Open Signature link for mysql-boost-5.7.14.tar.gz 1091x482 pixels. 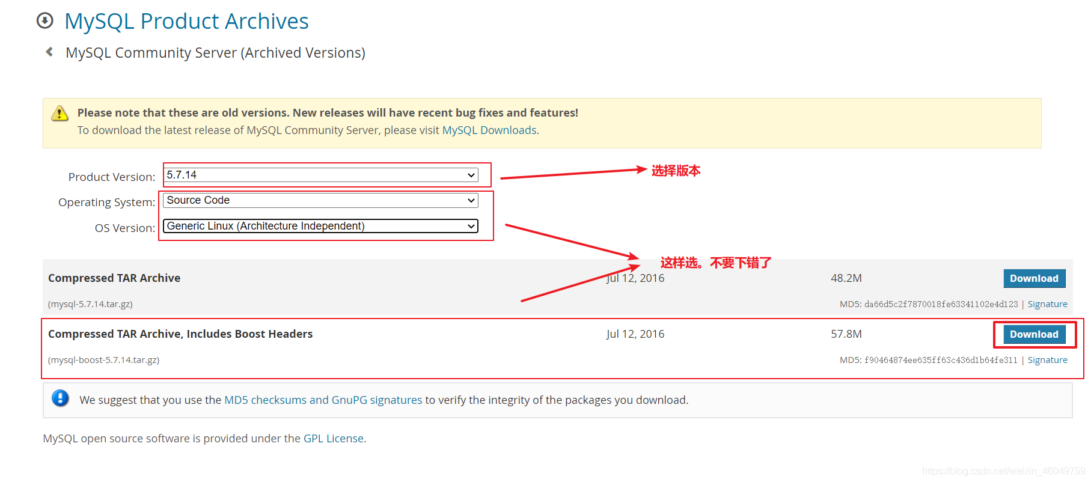pyautogui.click(x=1047, y=360)
